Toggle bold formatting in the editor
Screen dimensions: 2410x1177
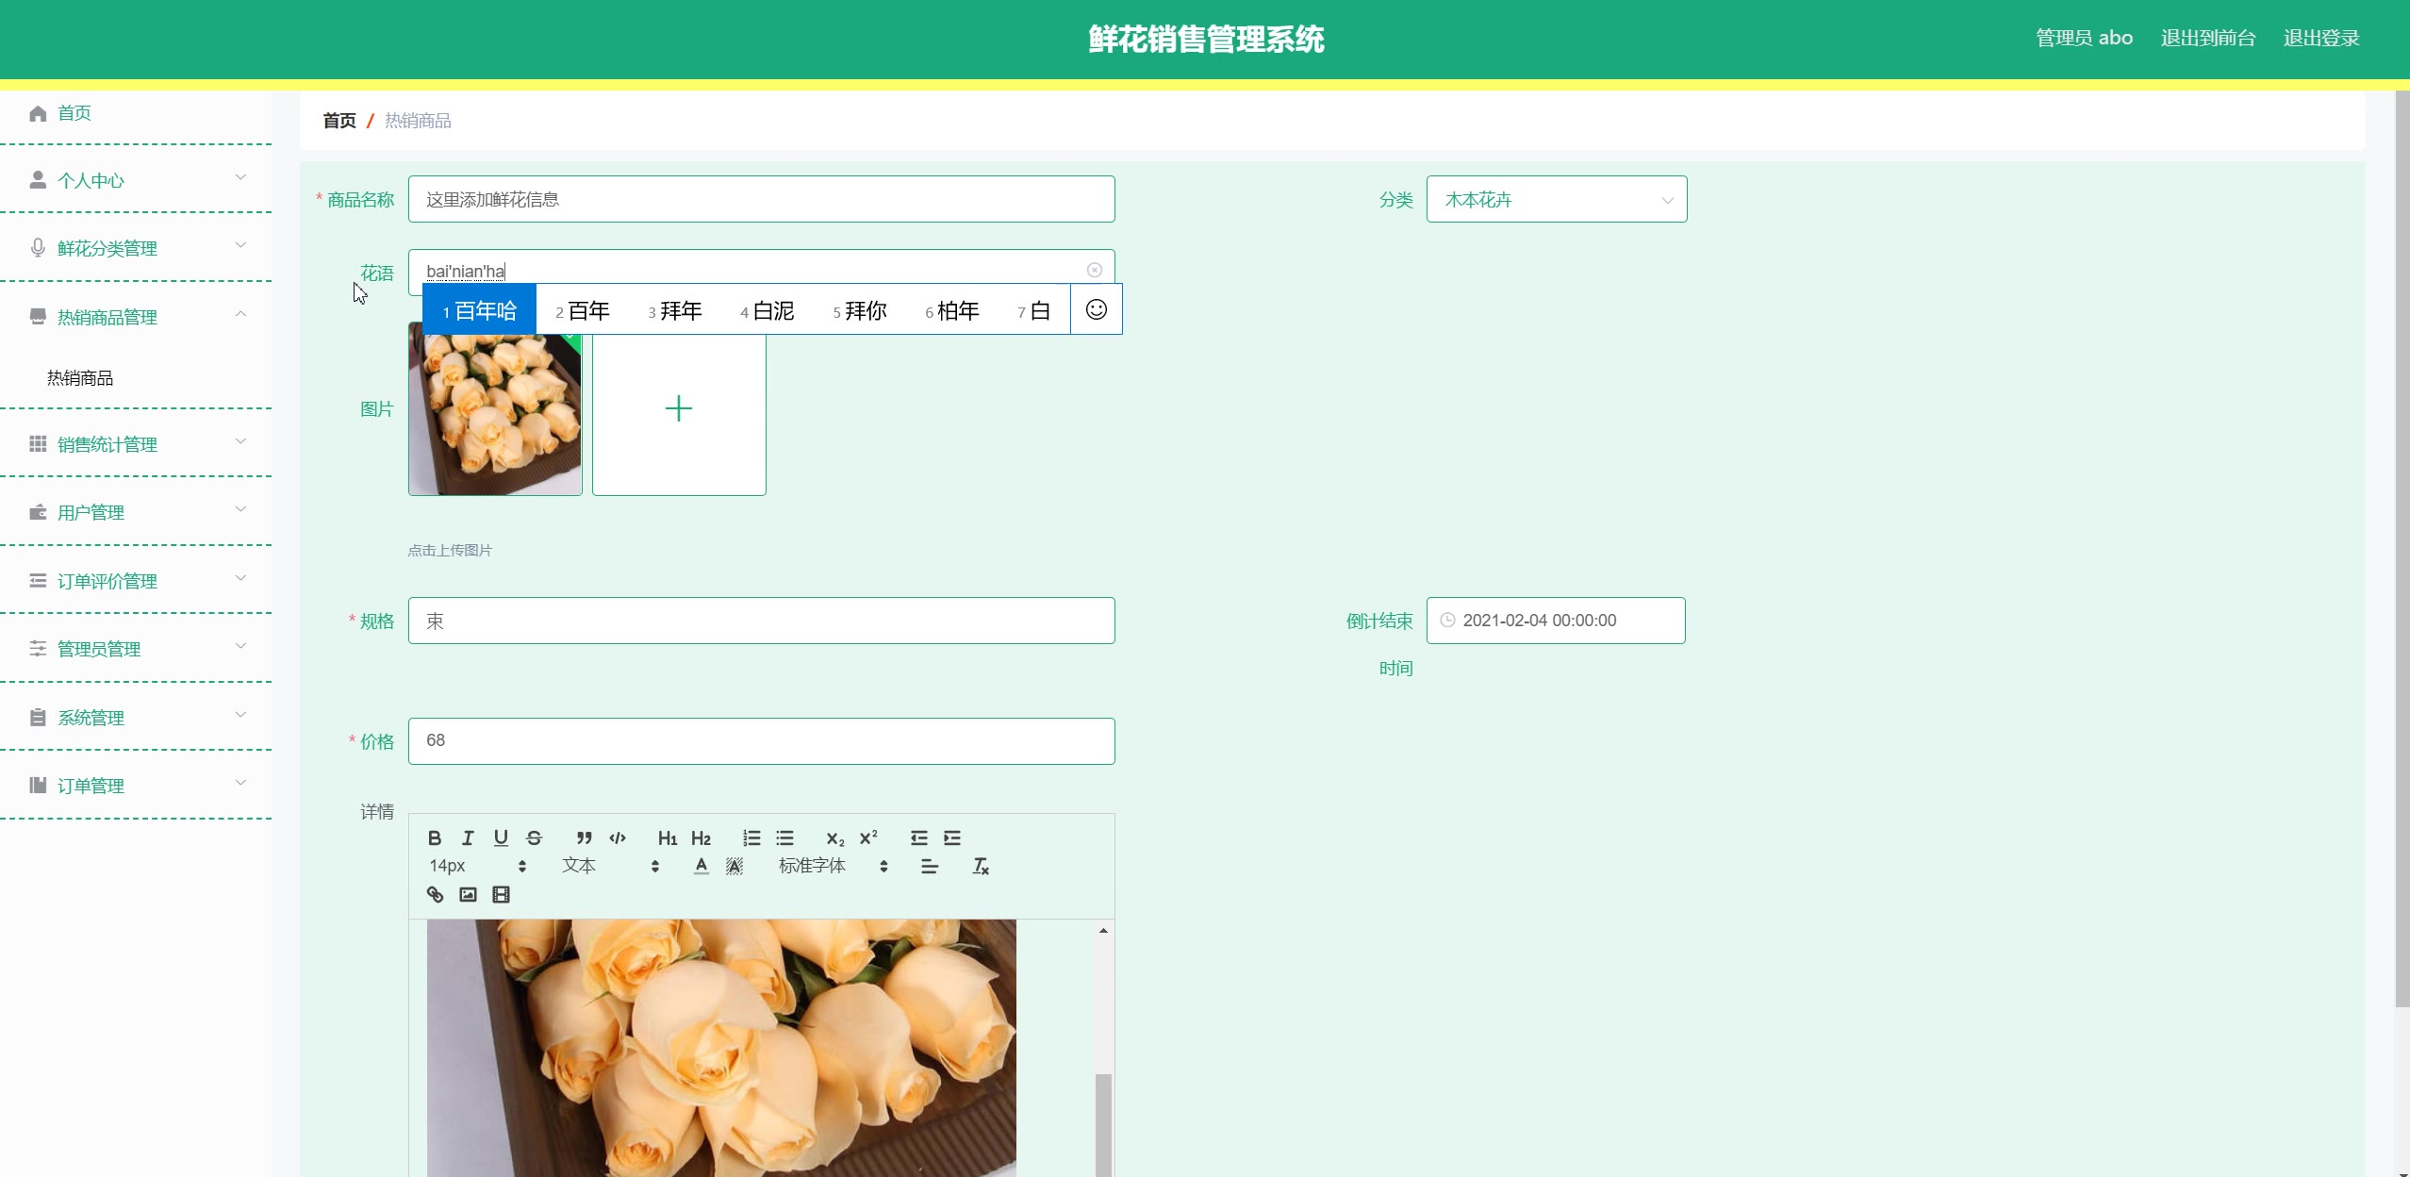435,837
